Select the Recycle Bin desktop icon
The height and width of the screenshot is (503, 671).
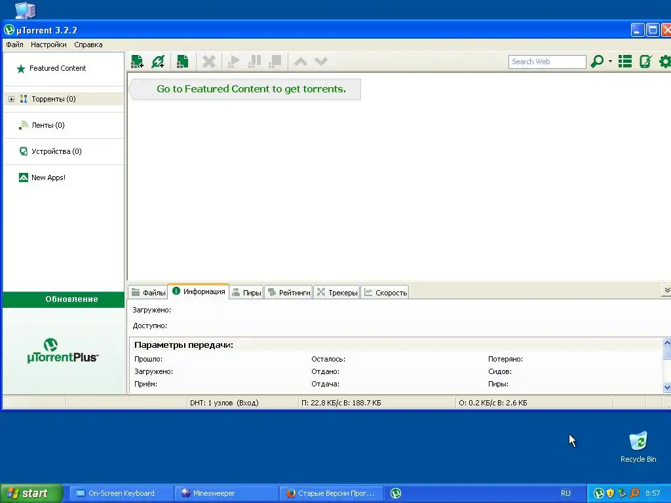pyautogui.click(x=638, y=447)
